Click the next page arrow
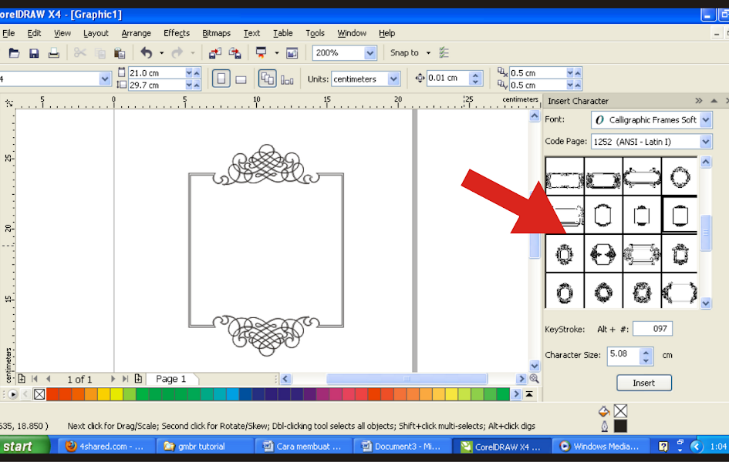 [x=113, y=379]
